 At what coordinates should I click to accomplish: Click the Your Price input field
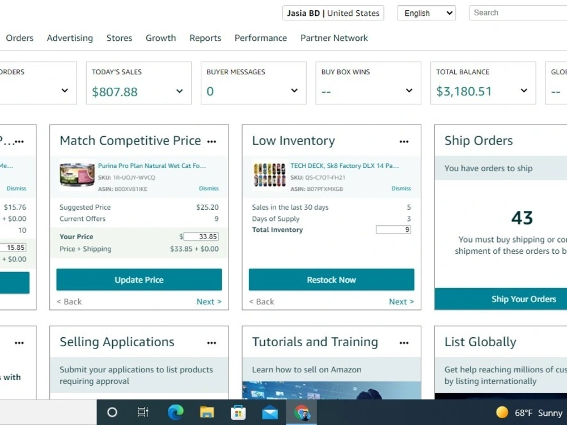click(201, 237)
